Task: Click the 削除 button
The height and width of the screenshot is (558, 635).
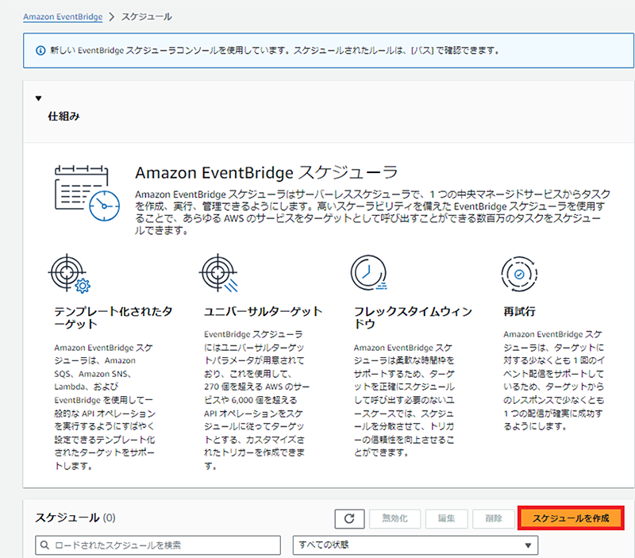Action: coord(494,519)
